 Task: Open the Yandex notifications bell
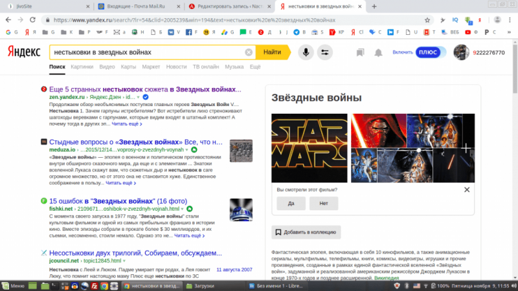(378, 52)
